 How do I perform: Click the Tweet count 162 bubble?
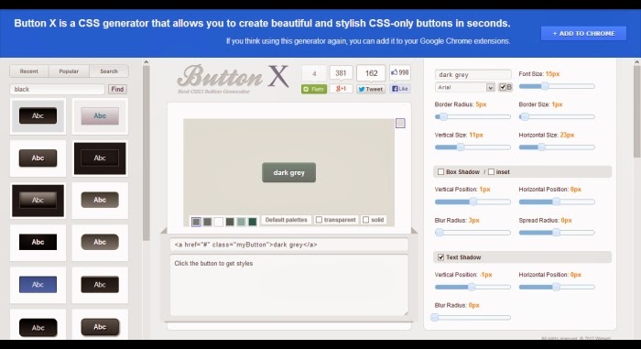(x=371, y=73)
